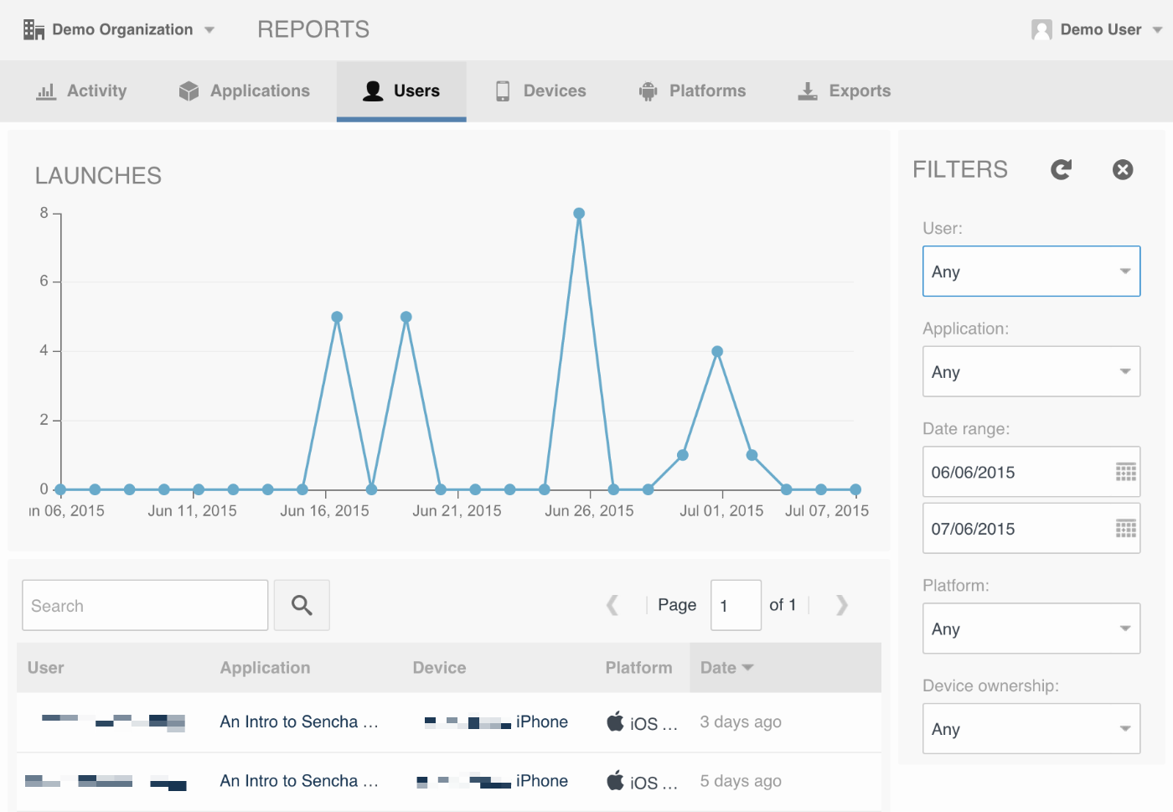Go to the next page arrow
Viewport: 1173px width, 812px height.
(842, 605)
